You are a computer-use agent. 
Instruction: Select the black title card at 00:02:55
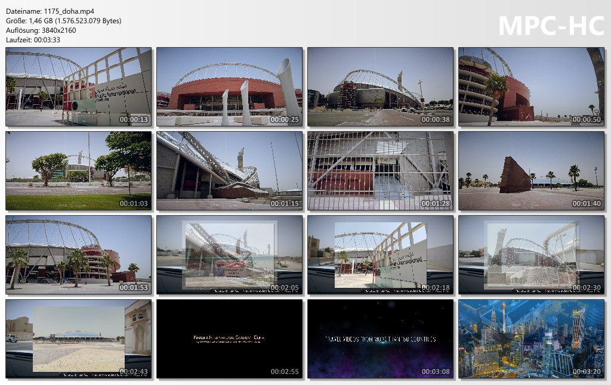230,339
